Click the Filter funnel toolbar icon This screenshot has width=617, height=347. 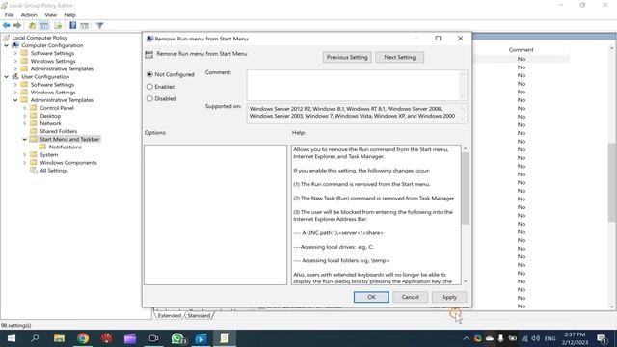(x=99, y=26)
